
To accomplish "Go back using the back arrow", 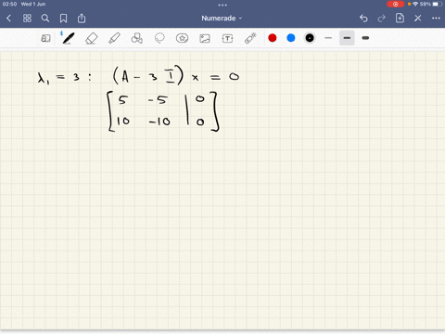I will click(x=8, y=19).
